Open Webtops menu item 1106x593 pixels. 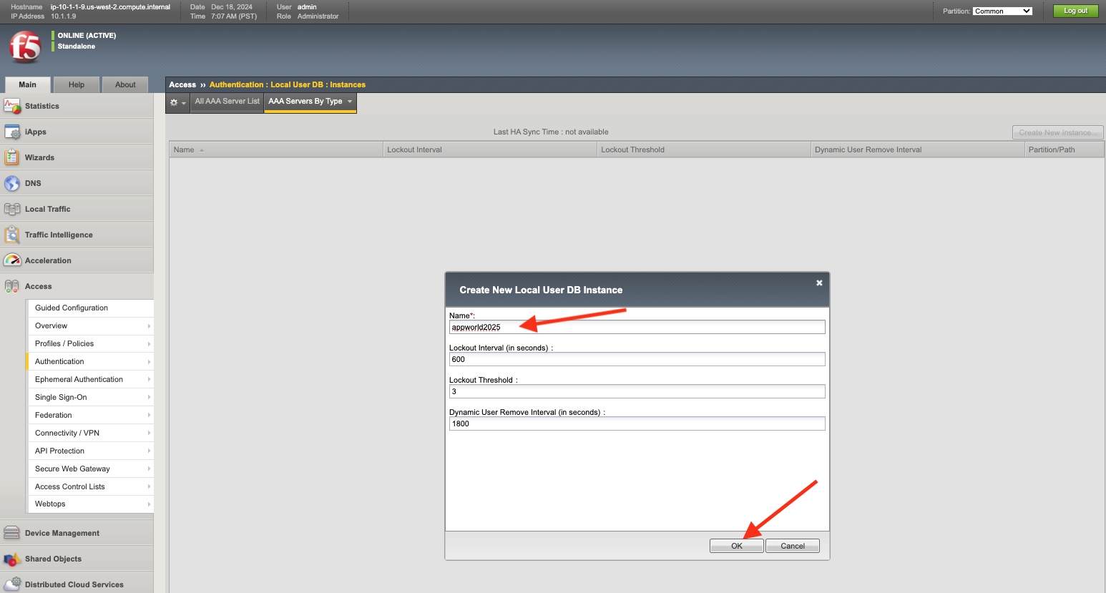(90, 504)
